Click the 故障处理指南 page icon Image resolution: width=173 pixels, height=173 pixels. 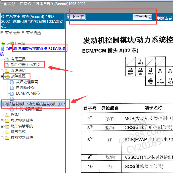[x=12, y=82]
